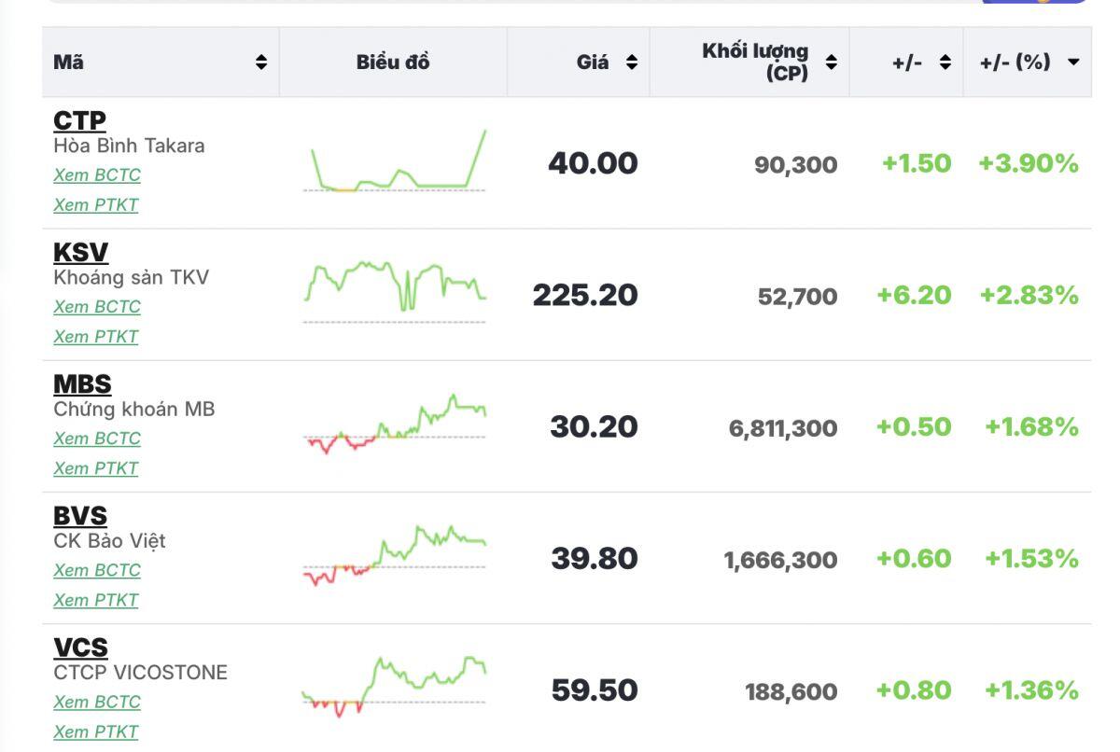
Task: Click the Giá column sort icon
Action: point(632,63)
